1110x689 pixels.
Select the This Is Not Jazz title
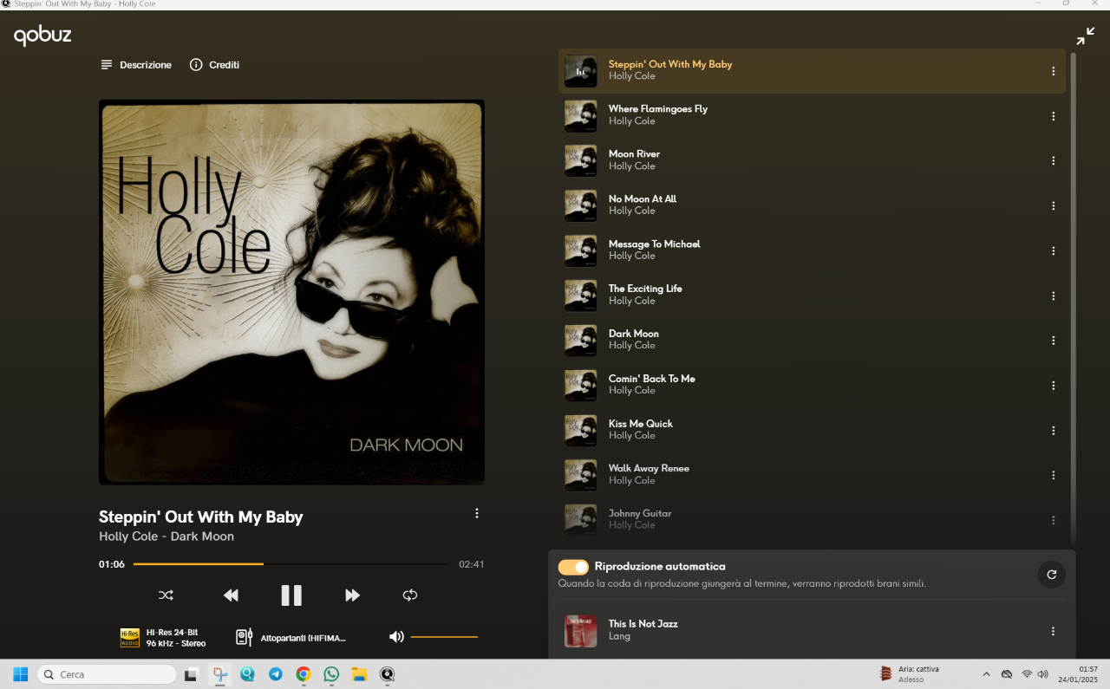pyautogui.click(x=643, y=624)
